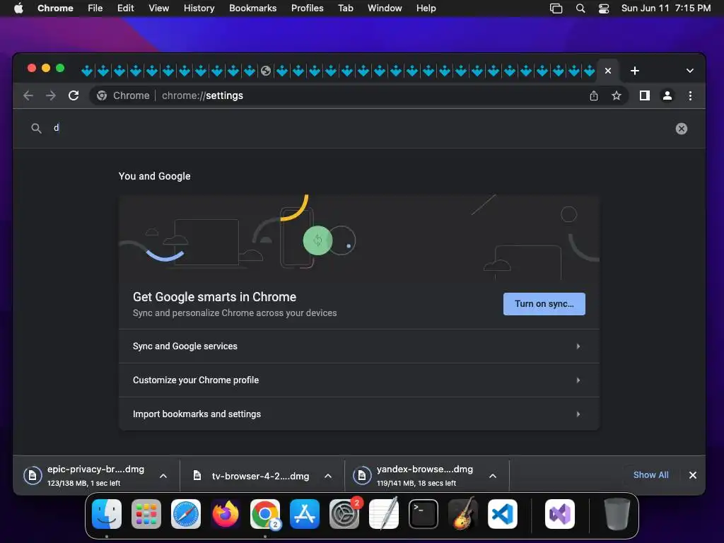The width and height of the screenshot is (724, 543).
Task: Open the Apple menu
Action: pos(18,8)
